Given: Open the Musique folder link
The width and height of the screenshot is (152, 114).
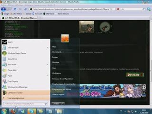Looking at the screenshot, I should coord(56,62).
